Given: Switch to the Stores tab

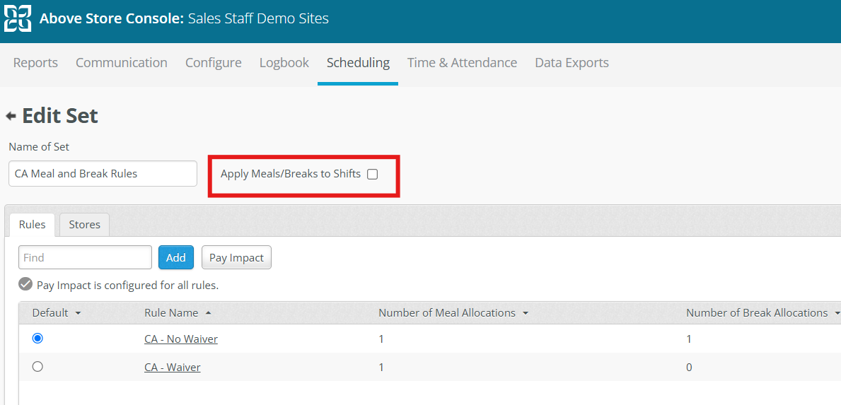Looking at the screenshot, I should click(x=84, y=225).
